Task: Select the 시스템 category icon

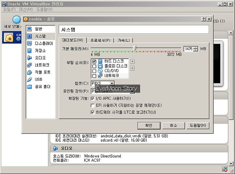Action: coord(29,36)
